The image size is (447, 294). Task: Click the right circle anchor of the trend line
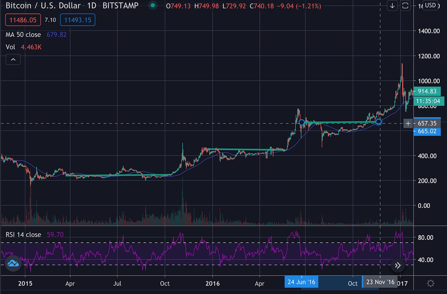[x=379, y=122]
